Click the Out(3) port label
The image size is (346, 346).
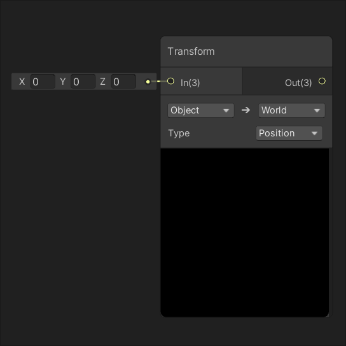coord(298,83)
